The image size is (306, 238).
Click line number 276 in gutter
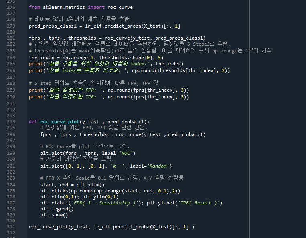11,7
